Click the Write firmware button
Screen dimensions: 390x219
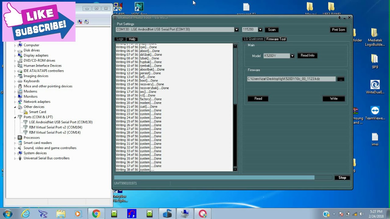coord(334,99)
